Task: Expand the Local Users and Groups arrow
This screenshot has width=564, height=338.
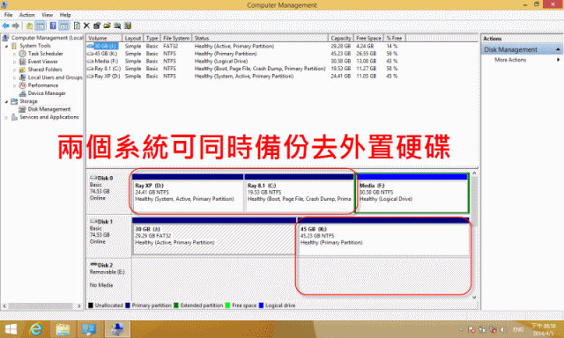Action: [15, 77]
